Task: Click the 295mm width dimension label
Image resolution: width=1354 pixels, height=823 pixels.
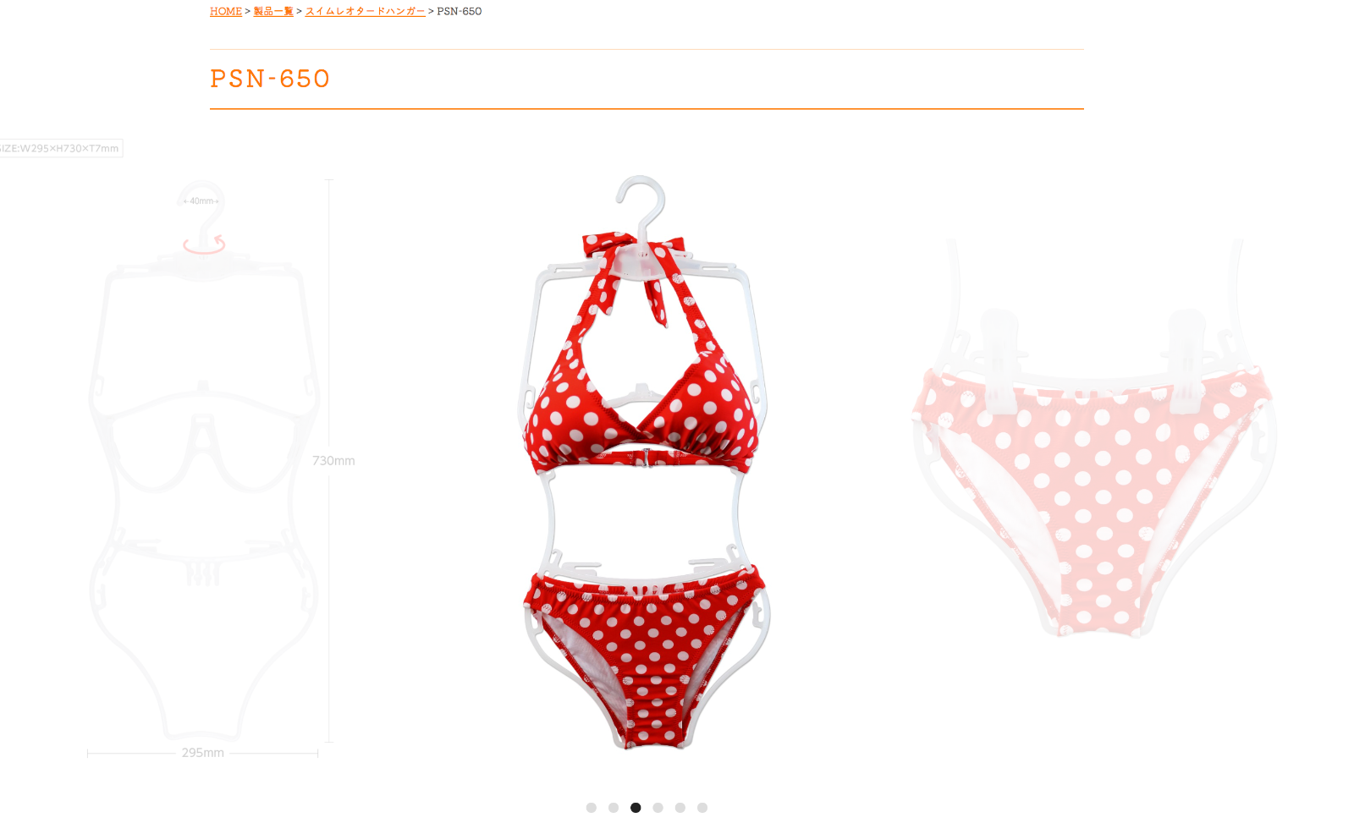Action: coord(203,753)
